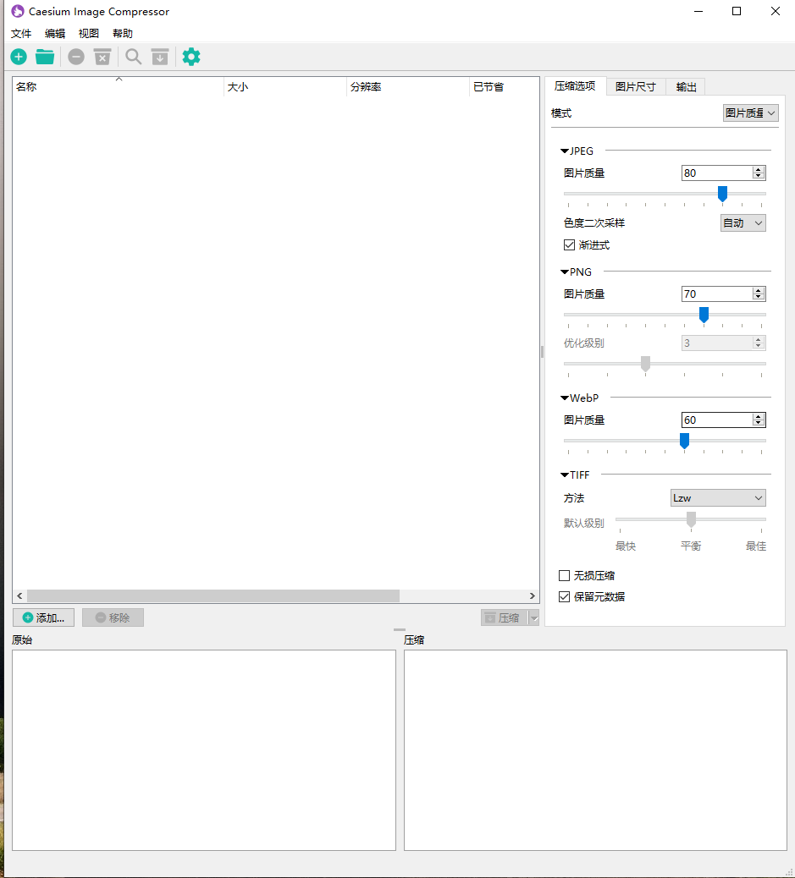The image size is (795, 878).
Task: Click the WebP 图片质量 input field
Action: [715, 420]
